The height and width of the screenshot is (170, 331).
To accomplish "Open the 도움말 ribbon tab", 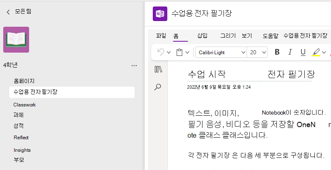I will [271, 36].
